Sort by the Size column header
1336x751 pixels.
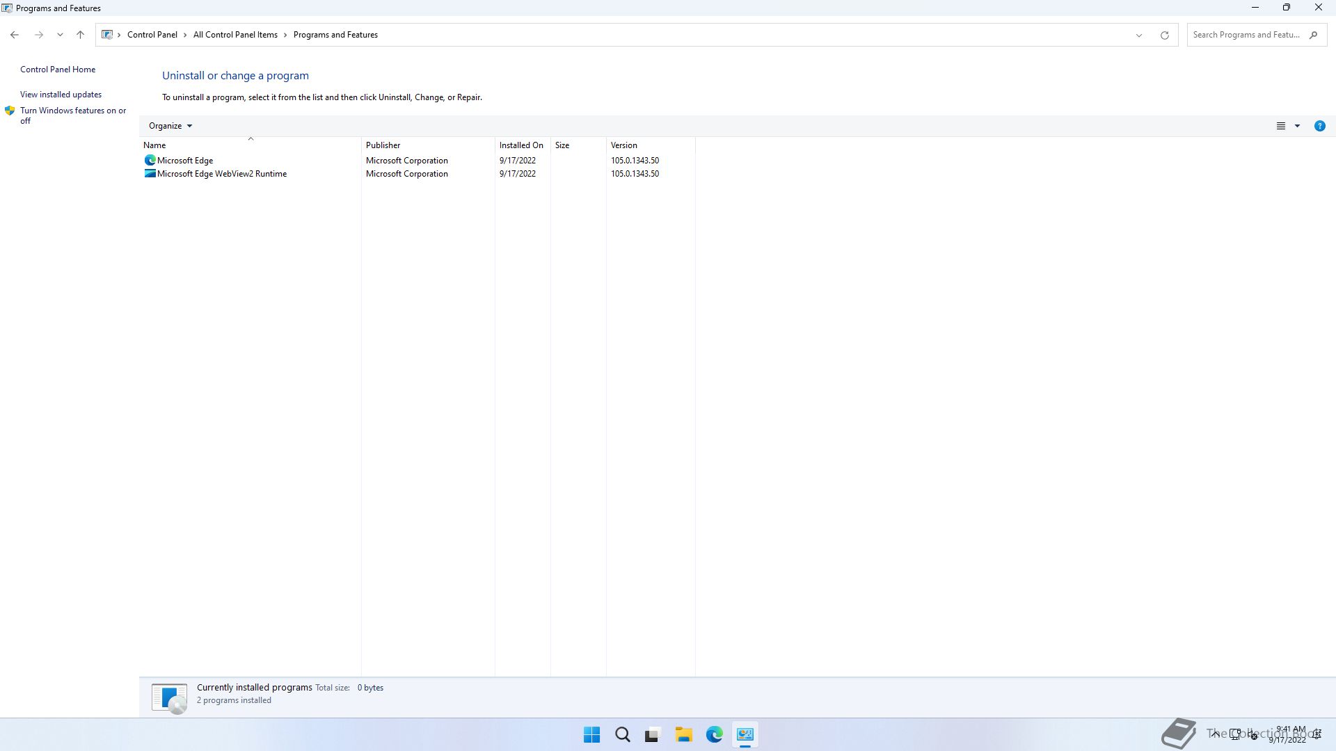click(578, 145)
